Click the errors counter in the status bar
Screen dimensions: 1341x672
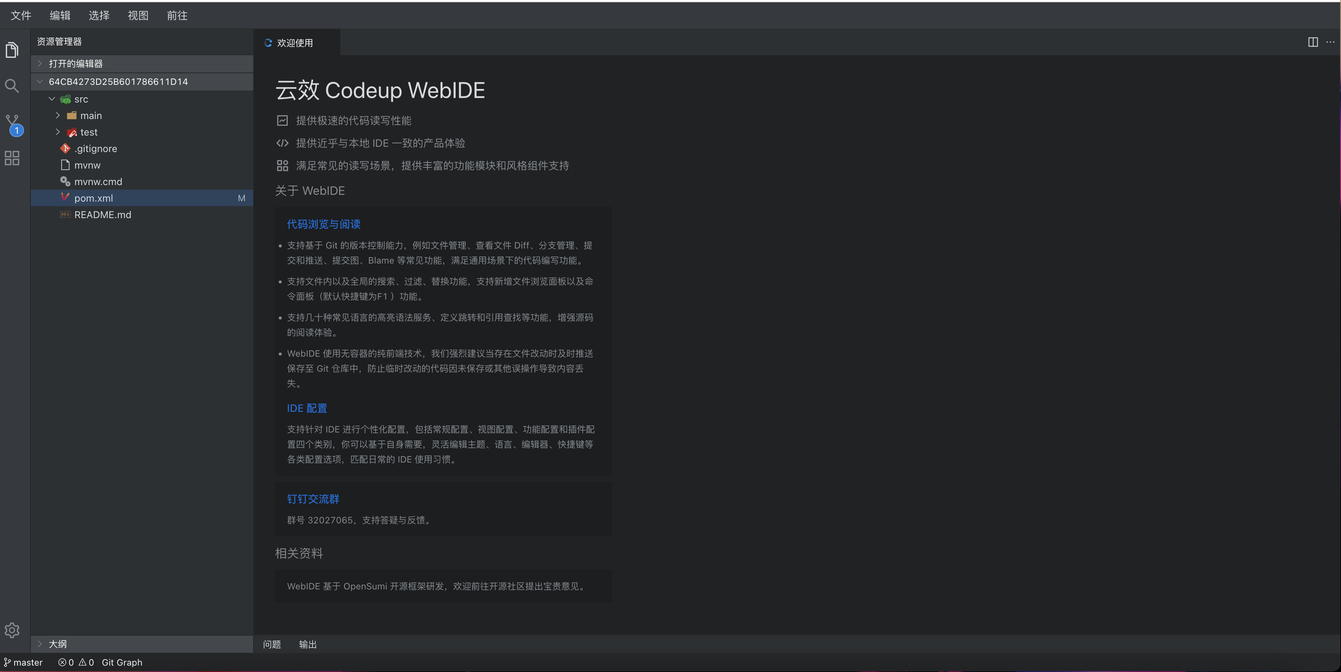(66, 662)
